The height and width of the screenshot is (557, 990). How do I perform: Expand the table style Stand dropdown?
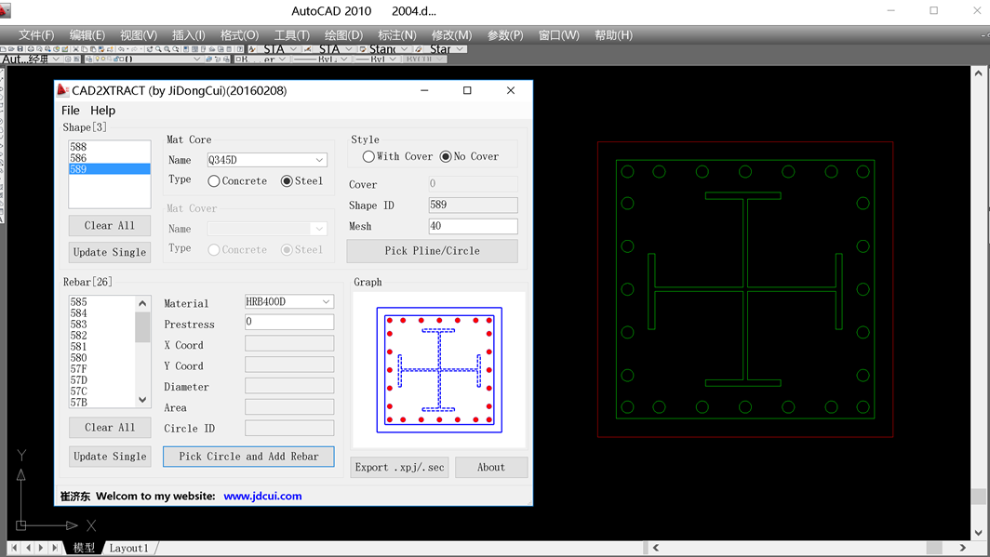point(404,49)
